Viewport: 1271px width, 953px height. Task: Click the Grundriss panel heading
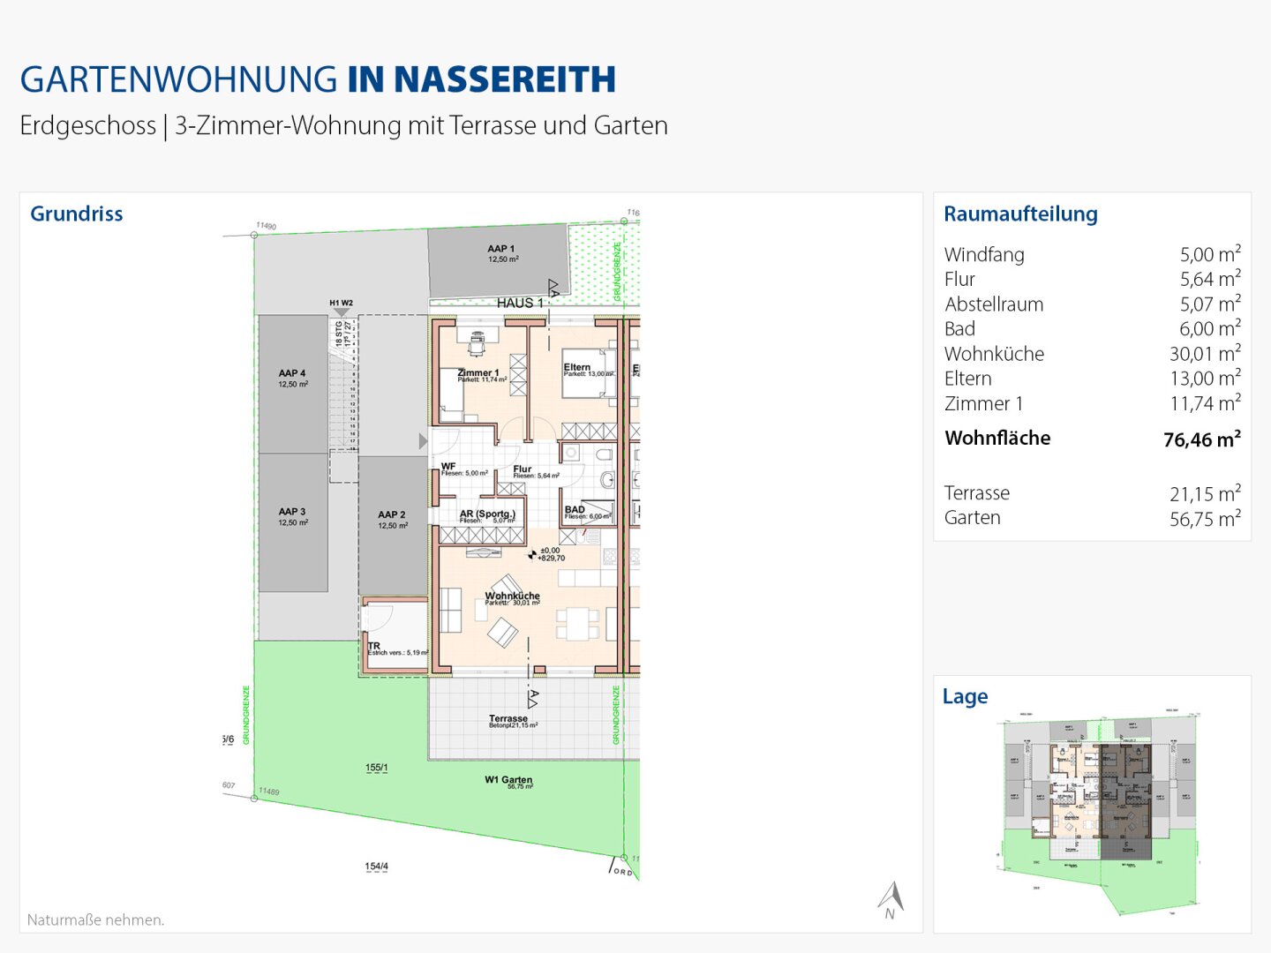click(77, 214)
